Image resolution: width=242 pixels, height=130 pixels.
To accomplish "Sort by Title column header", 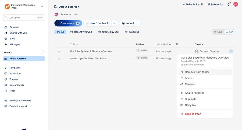I will tap(74, 44).
